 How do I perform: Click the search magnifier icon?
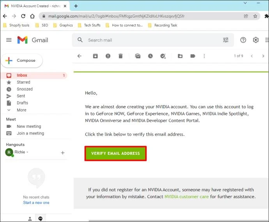tap(80, 40)
